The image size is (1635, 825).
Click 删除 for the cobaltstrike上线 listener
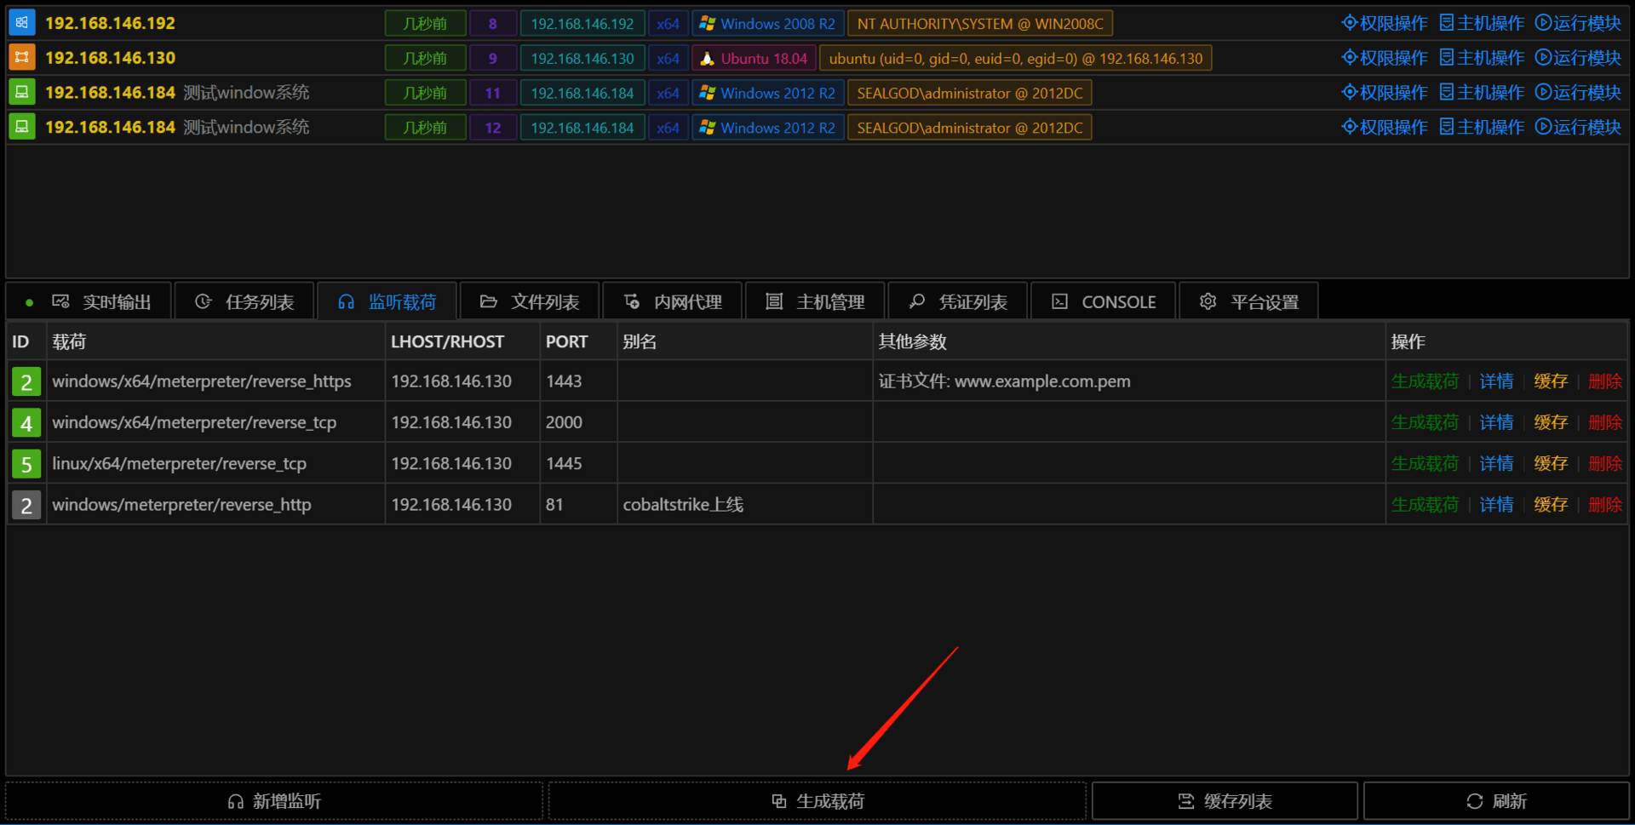(x=1605, y=505)
